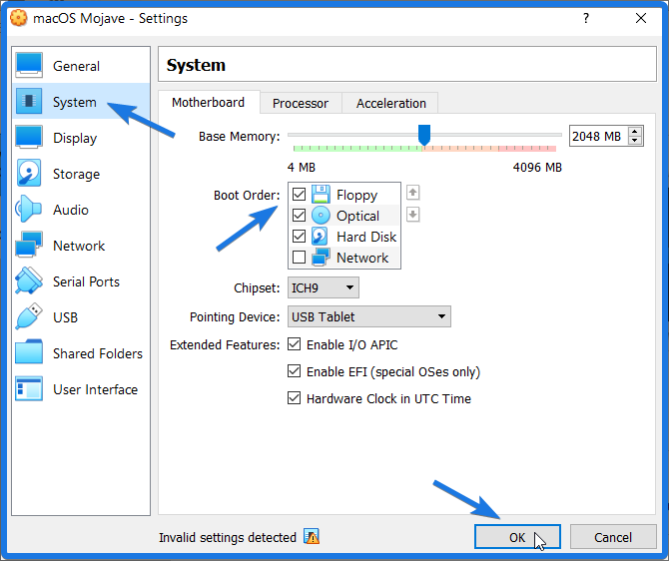Open the Shared Folders icon
The image size is (669, 561).
(x=29, y=352)
